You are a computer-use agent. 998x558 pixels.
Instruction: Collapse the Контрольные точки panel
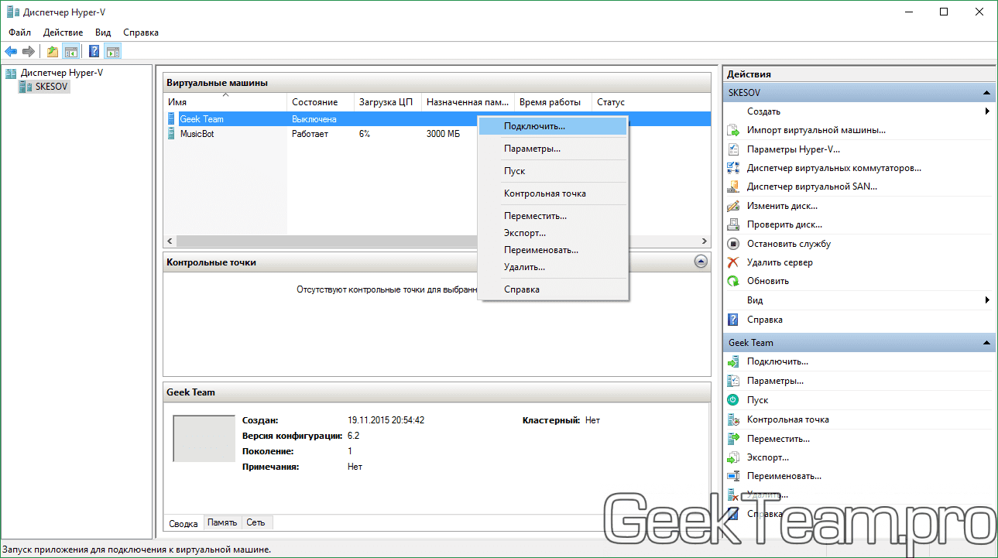click(x=701, y=262)
